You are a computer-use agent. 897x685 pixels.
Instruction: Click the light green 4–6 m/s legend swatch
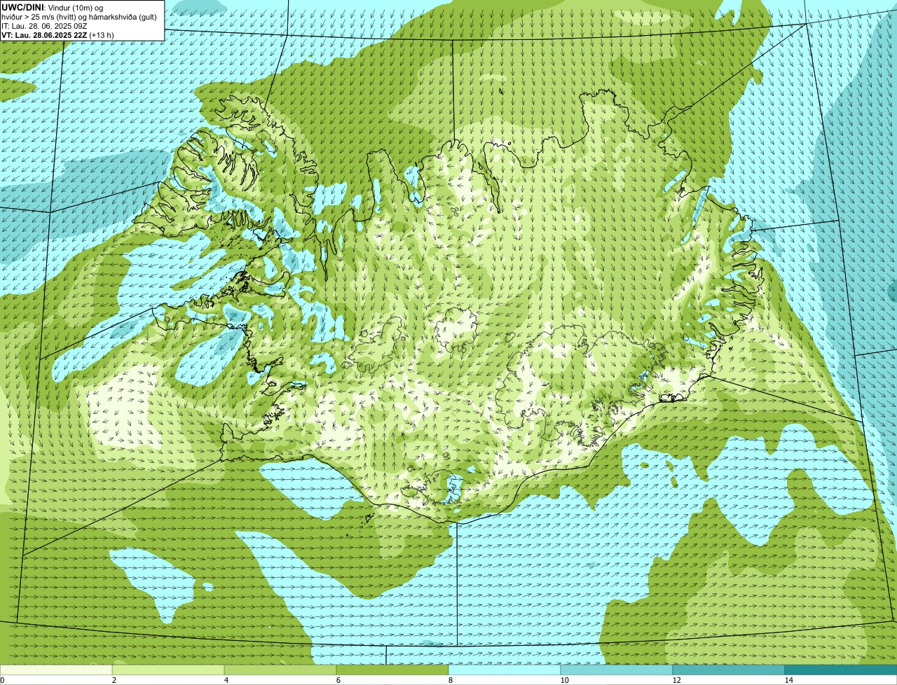pos(280,670)
